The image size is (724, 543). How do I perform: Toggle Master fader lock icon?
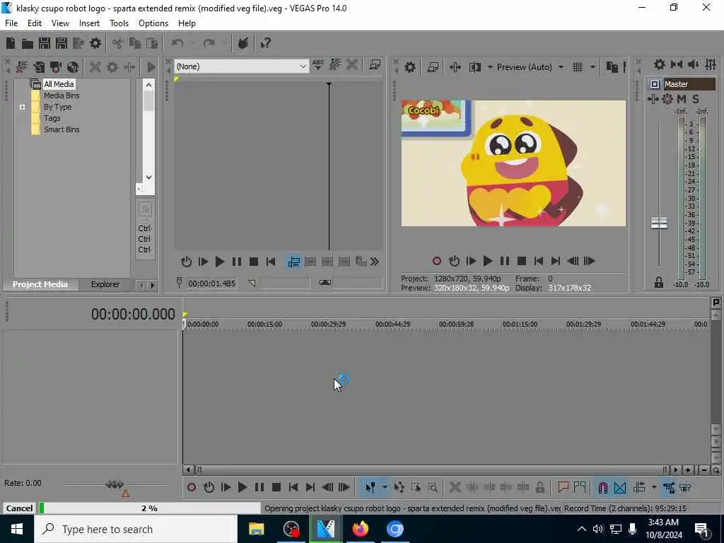[659, 283]
